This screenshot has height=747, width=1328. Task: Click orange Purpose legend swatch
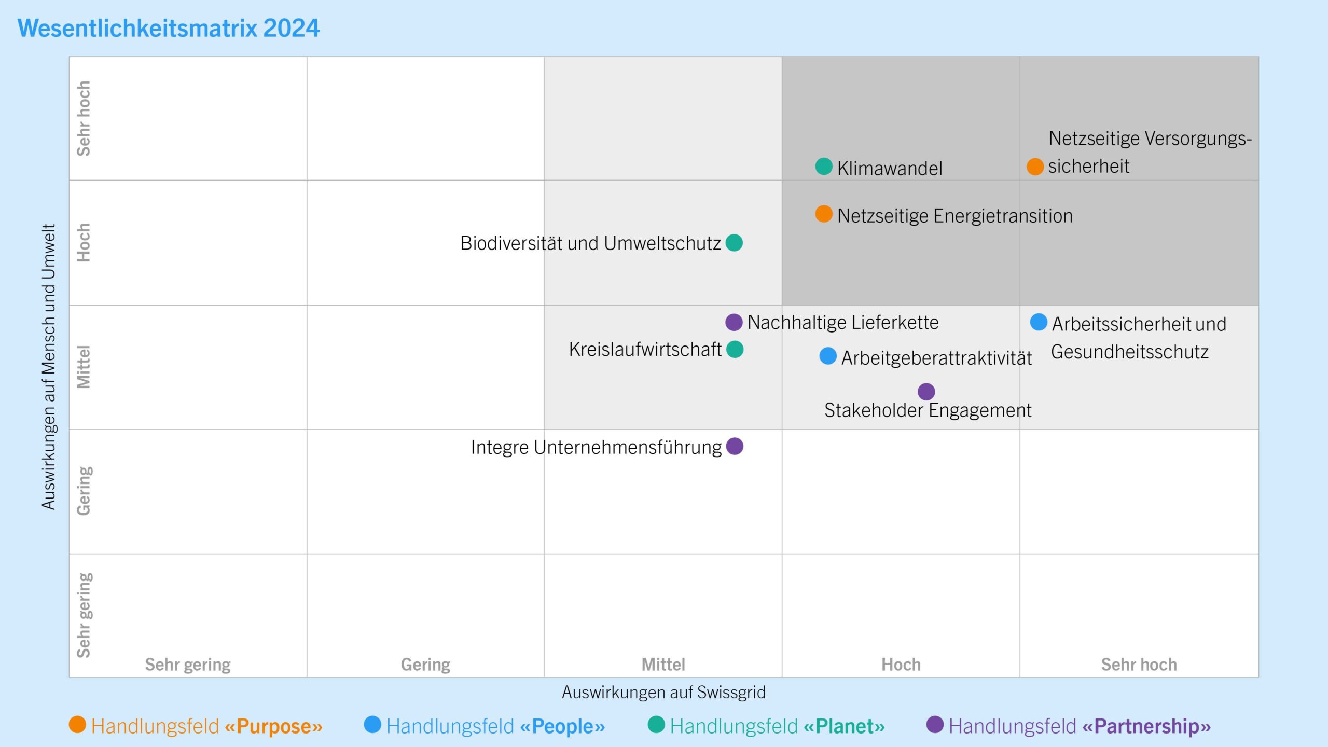[x=77, y=725]
